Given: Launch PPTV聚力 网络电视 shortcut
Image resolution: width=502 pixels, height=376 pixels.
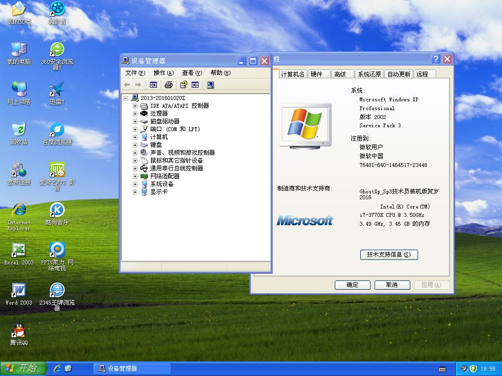Looking at the screenshot, I should point(57,257).
